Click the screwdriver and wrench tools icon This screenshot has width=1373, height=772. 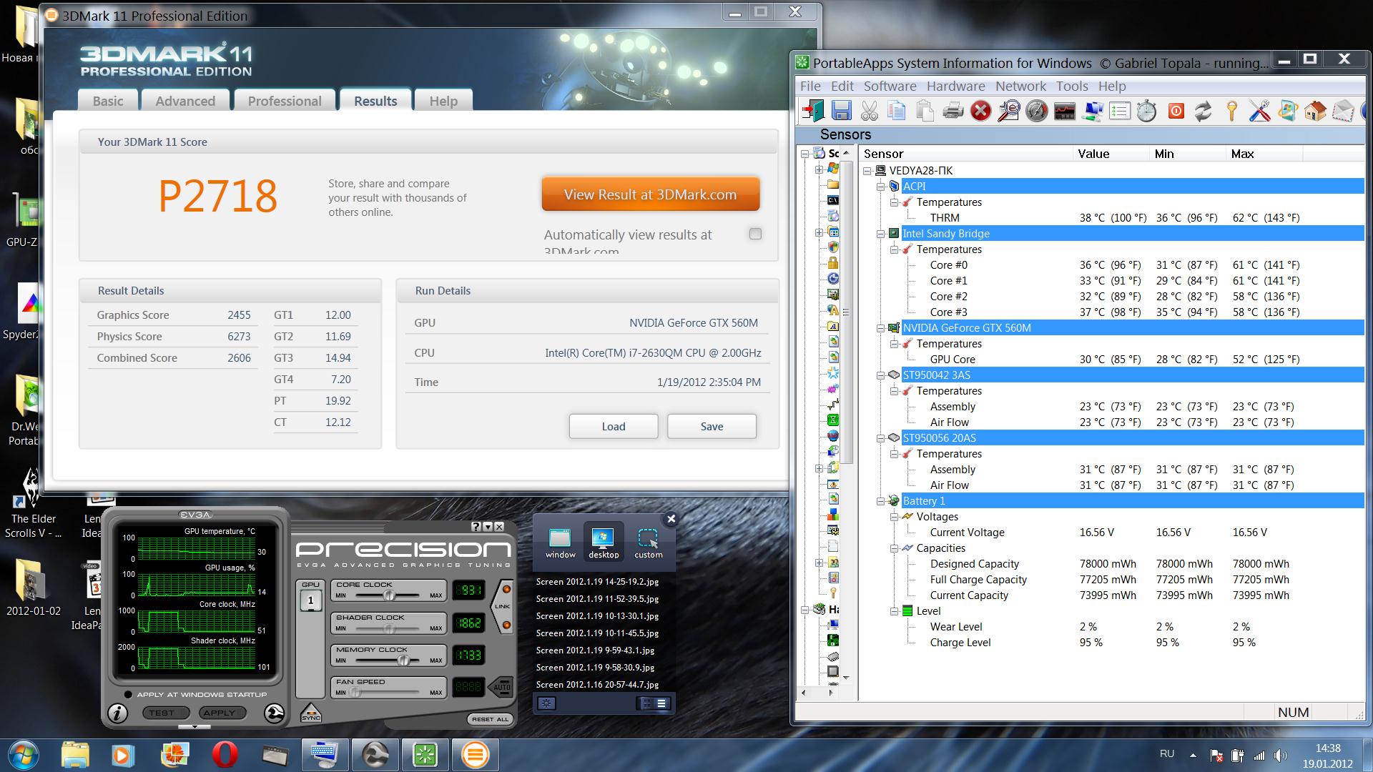coord(1259,111)
